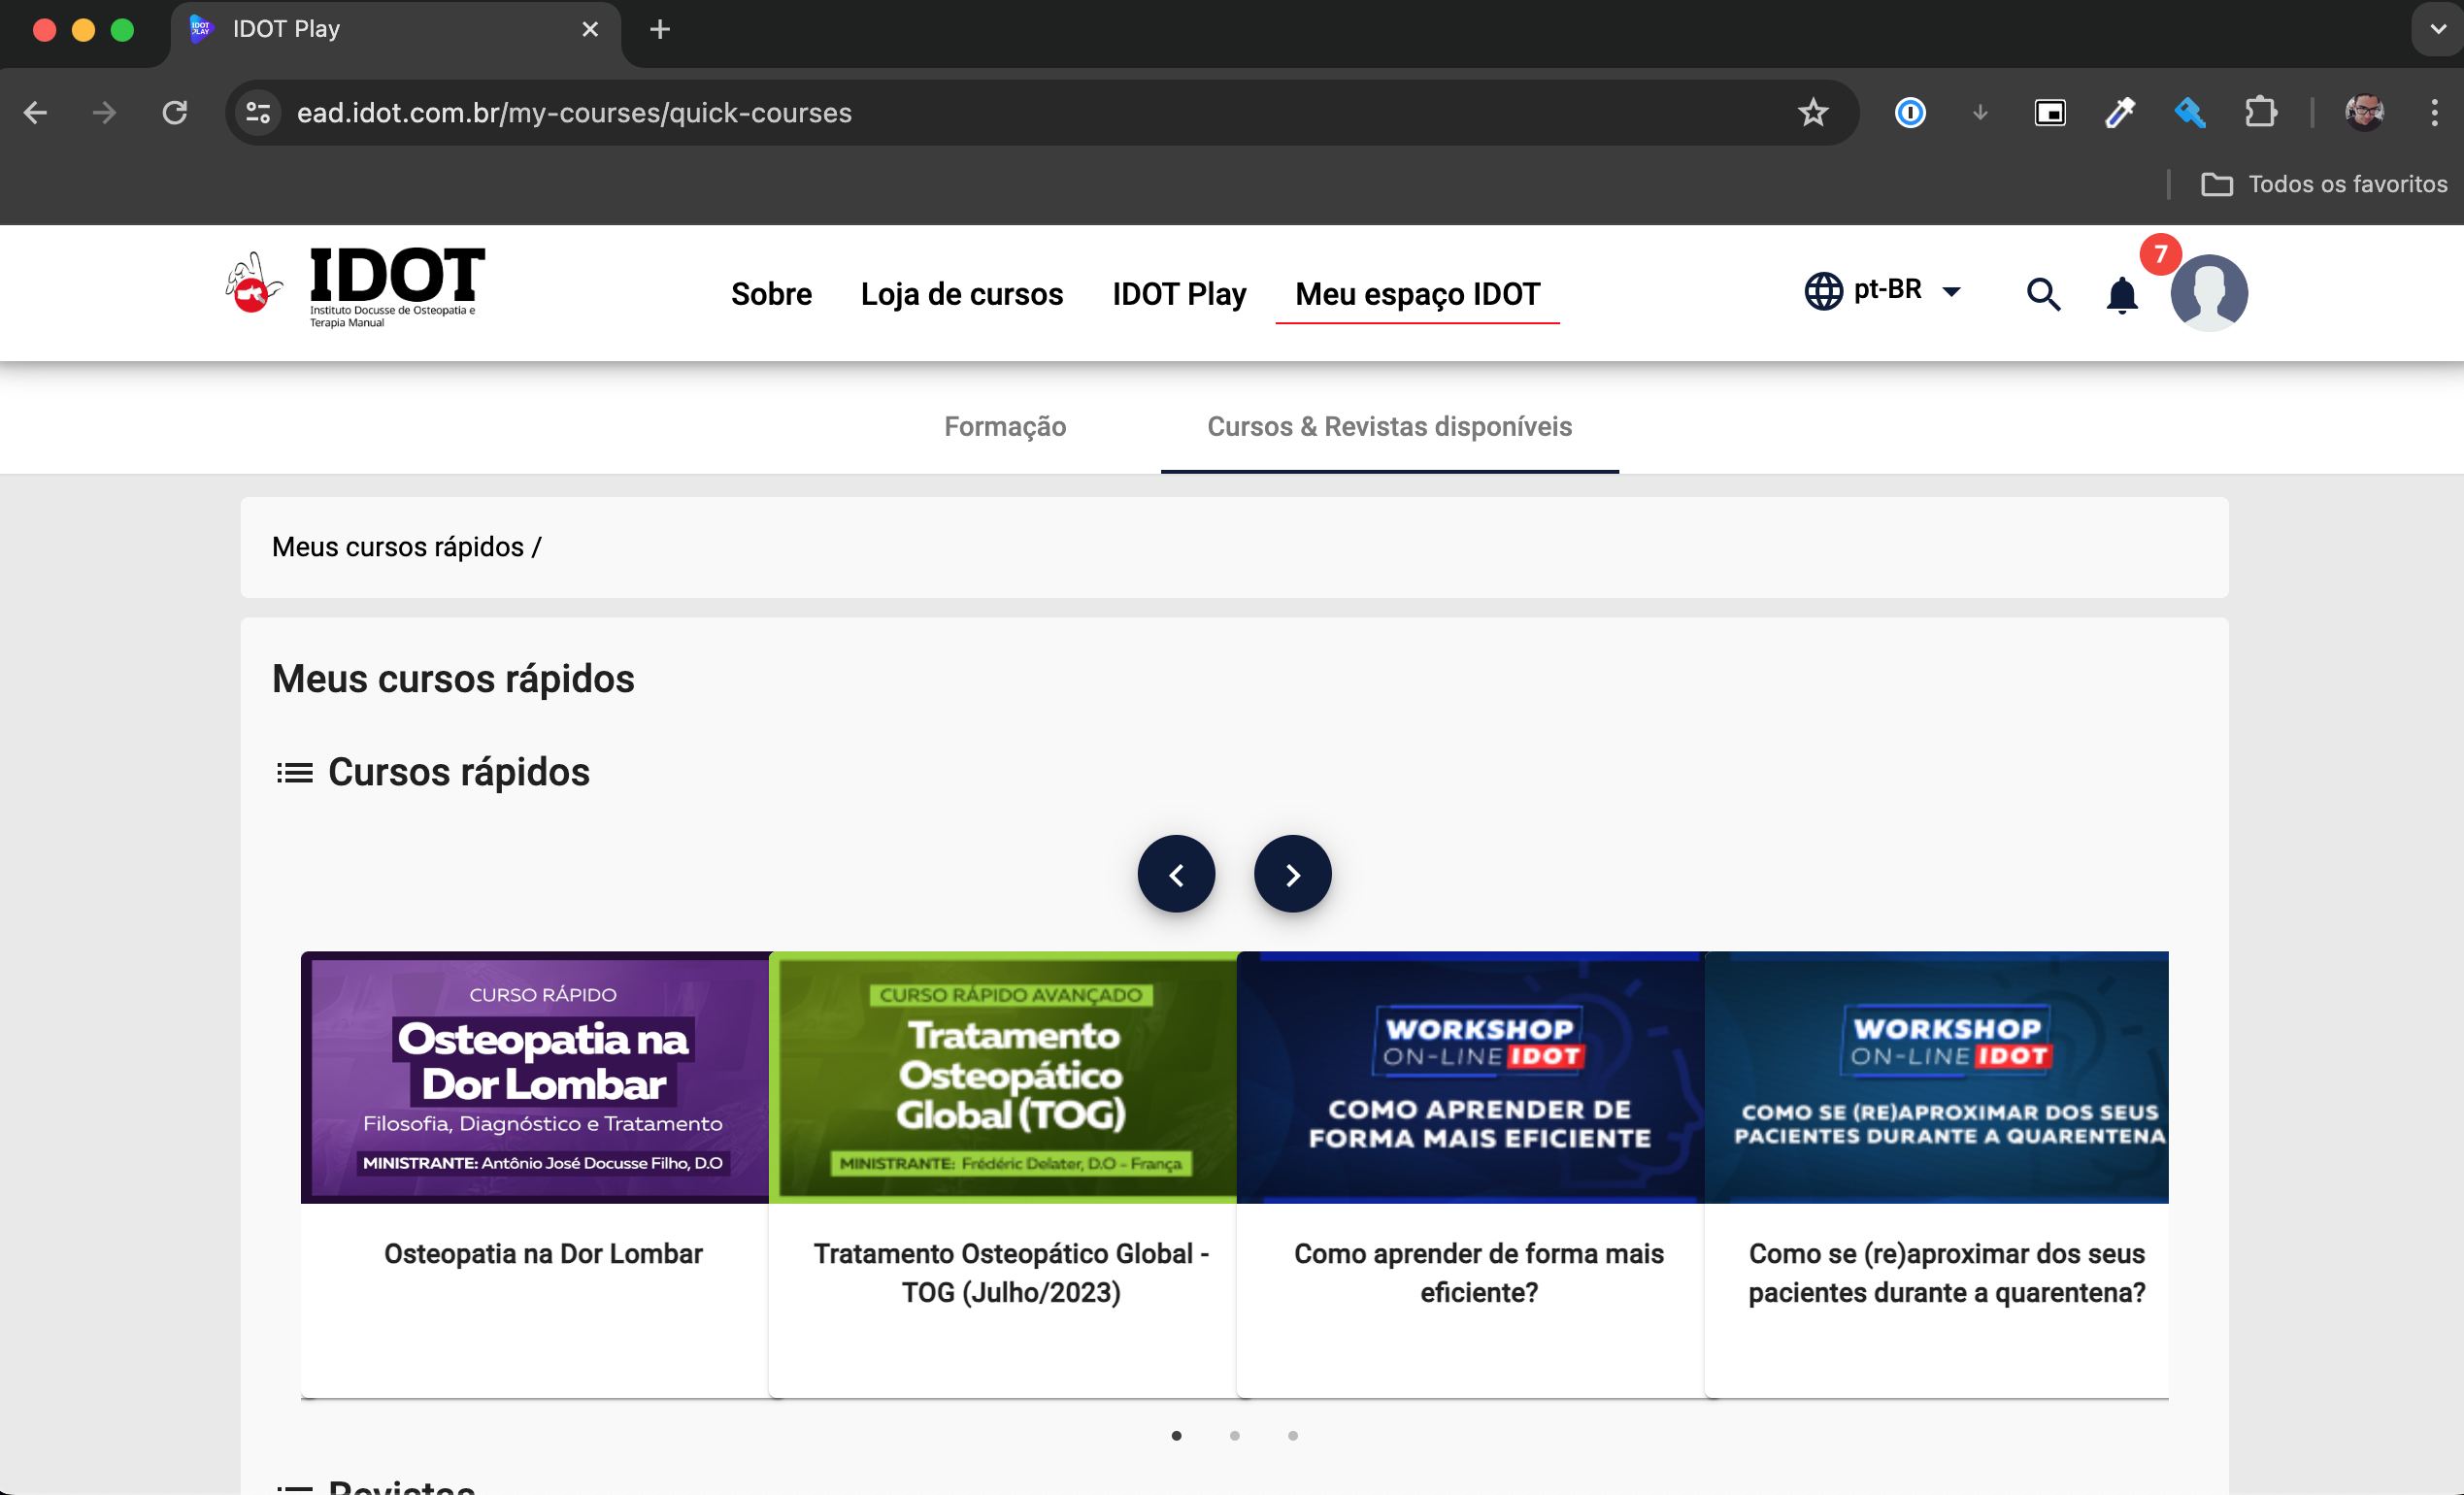Viewport: 2464px width, 1495px height.
Task: Select second carousel pagination dot
Action: (x=1234, y=1435)
